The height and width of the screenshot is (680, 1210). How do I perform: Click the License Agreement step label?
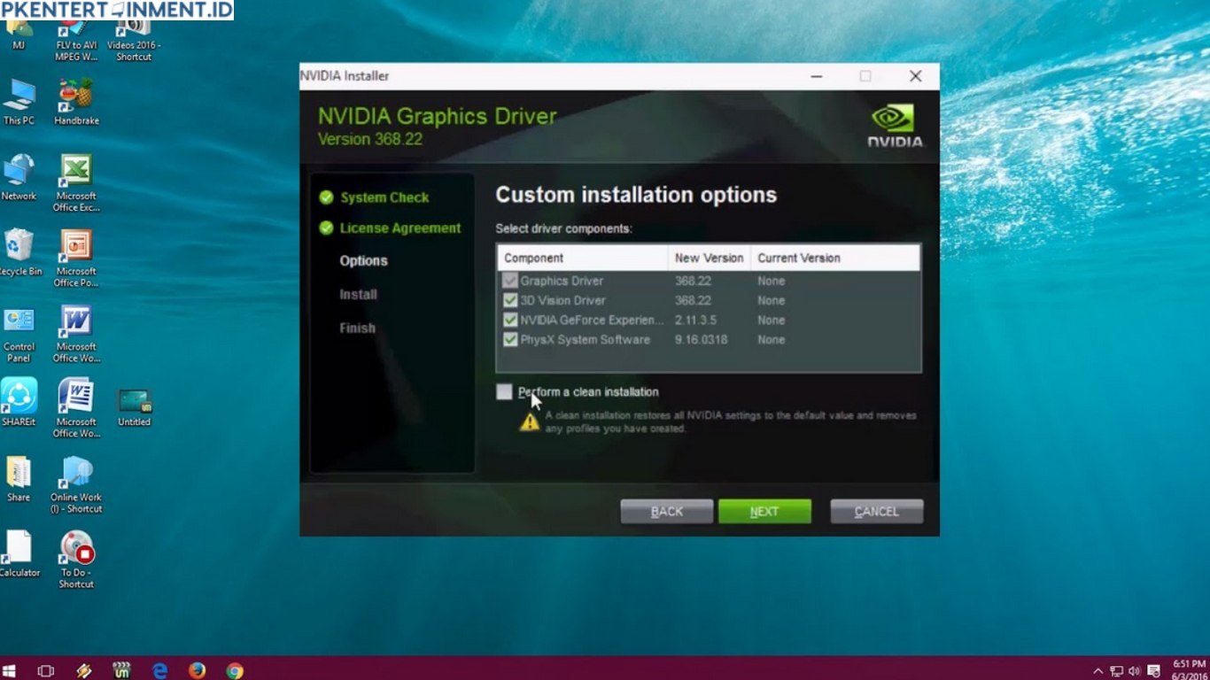click(400, 228)
